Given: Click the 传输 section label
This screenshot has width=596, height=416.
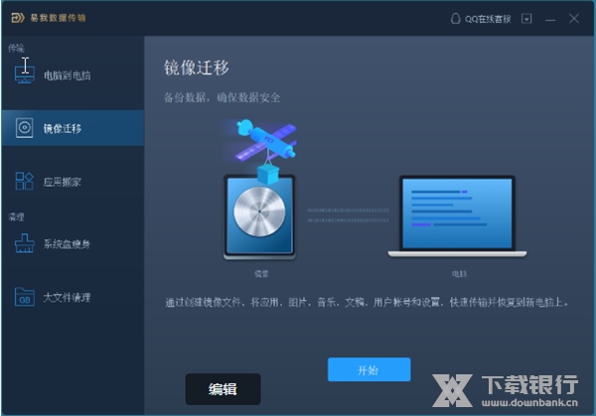Looking at the screenshot, I should (x=16, y=48).
